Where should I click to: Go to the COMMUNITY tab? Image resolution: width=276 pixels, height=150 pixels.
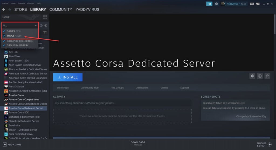61,9
